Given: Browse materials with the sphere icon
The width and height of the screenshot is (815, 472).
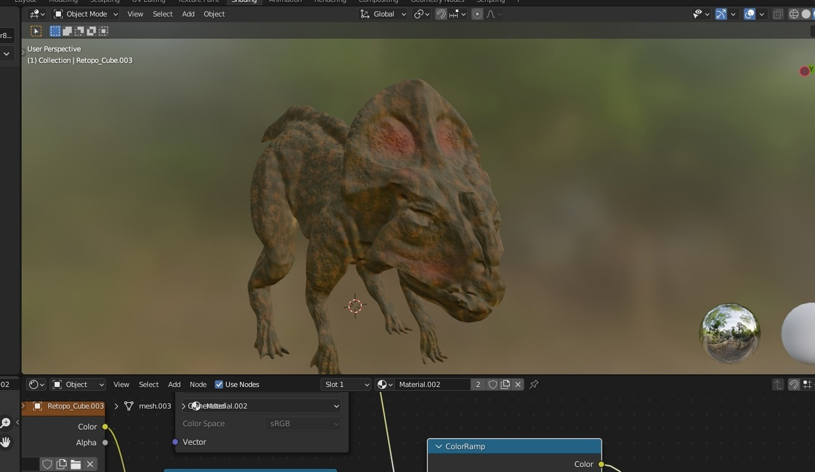Looking at the screenshot, I should coord(385,384).
